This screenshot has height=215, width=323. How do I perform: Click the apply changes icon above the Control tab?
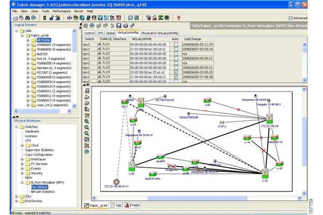point(86,26)
